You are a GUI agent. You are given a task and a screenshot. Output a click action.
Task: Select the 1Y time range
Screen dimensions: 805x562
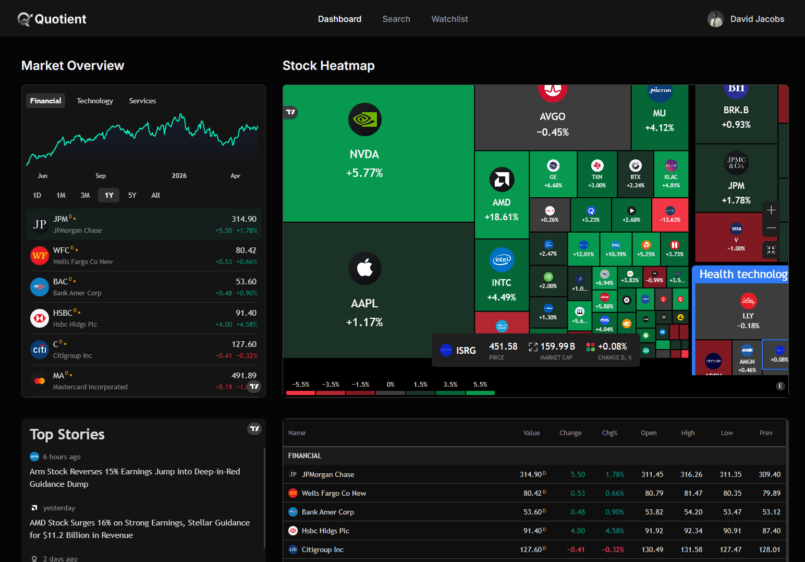point(109,195)
